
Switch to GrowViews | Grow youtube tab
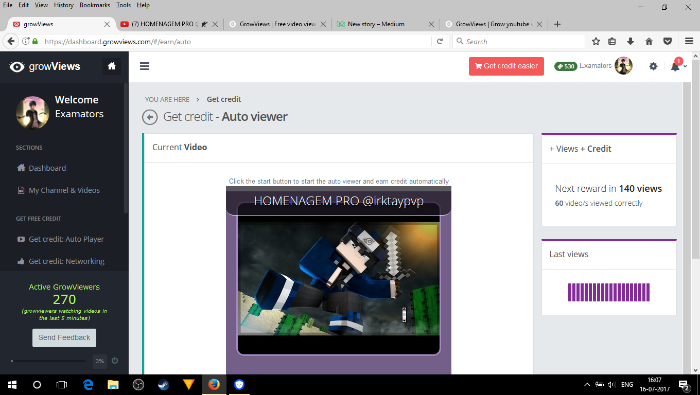click(x=494, y=24)
